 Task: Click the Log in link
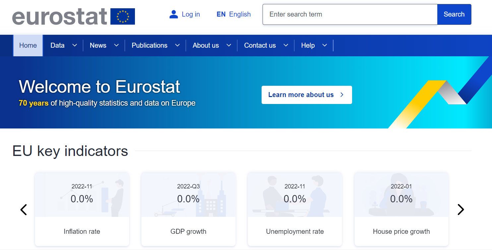[191, 14]
